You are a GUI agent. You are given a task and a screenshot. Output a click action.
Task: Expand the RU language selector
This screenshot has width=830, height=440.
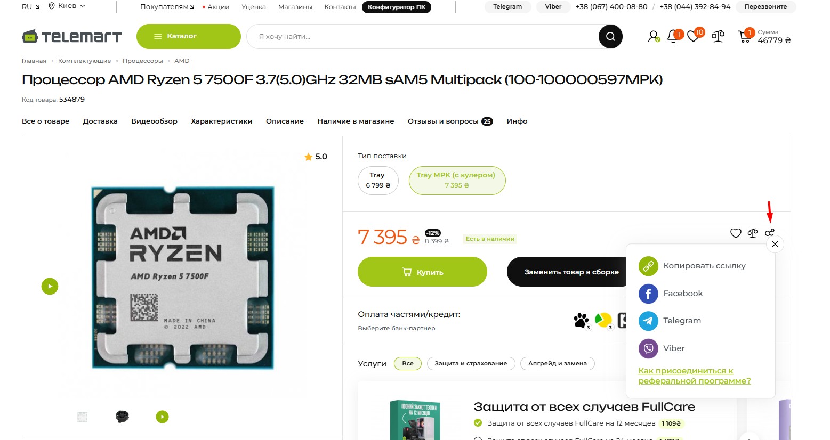click(31, 7)
